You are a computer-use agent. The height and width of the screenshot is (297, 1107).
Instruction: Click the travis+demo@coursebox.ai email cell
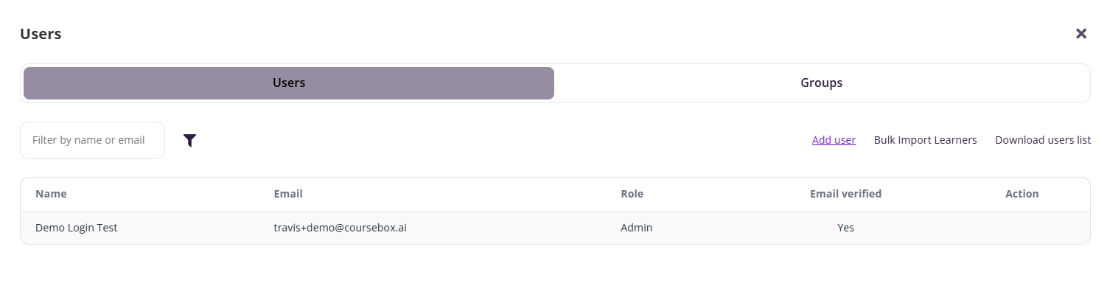click(x=340, y=228)
